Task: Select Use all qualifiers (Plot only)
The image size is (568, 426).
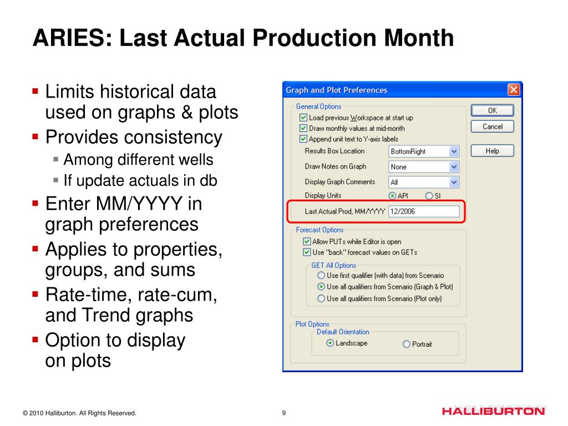Action: (x=321, y=298)
